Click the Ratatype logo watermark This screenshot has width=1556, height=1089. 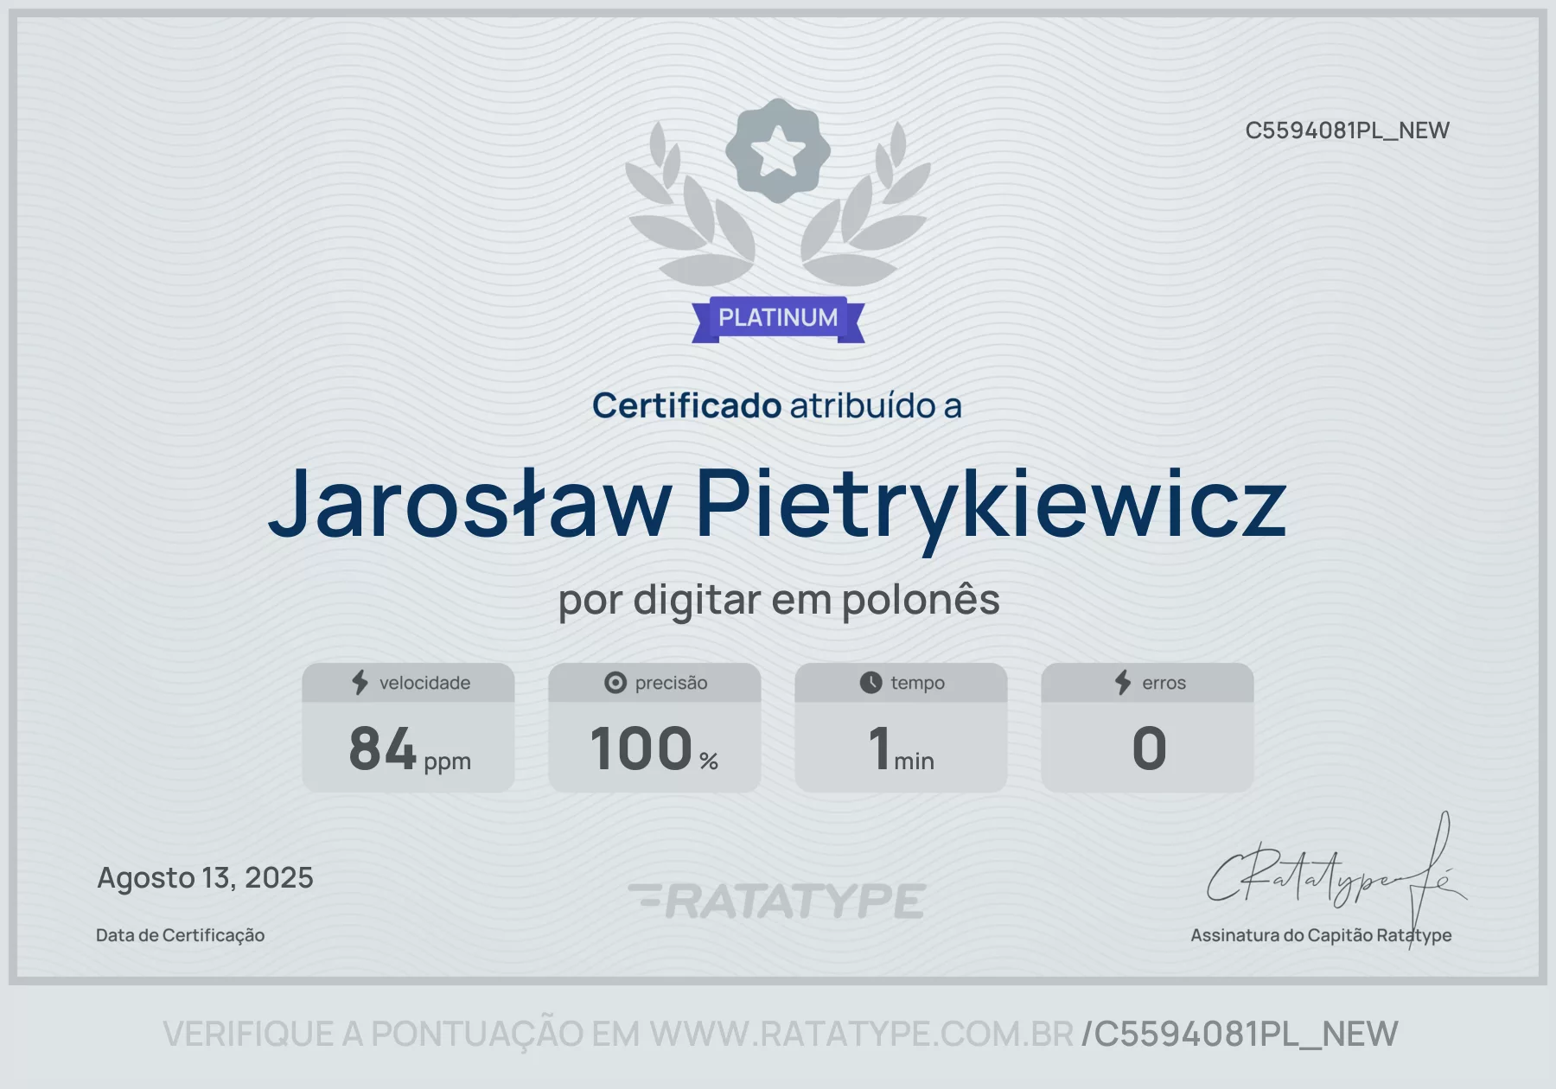point(777,901)
